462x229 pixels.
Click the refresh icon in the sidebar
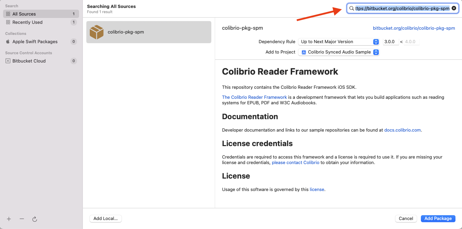coord(35,219)
